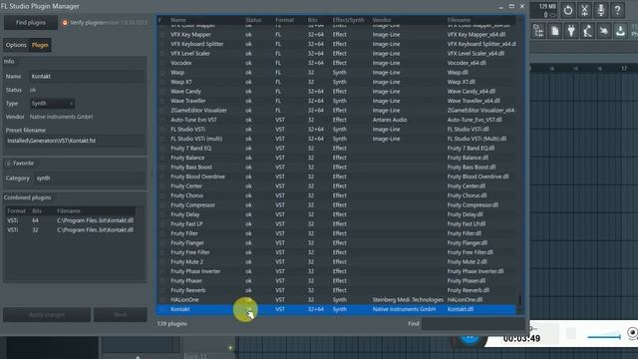Sort plugin list by Effect/Synth column header

click(348, 20)
